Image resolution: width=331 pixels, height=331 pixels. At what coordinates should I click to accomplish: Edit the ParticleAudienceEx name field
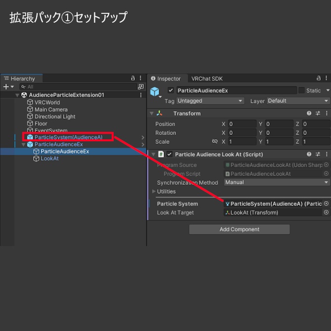point(237,90)
